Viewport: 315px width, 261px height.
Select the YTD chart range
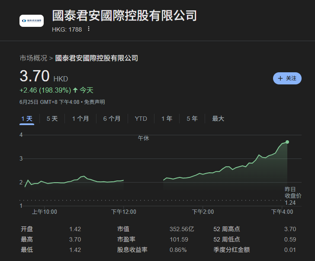pyautogui.click(x=141, y=119)
